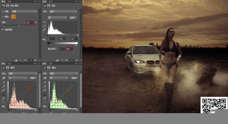
Task: Delete the Photo Filter adjustment layer
Action: 35,60
